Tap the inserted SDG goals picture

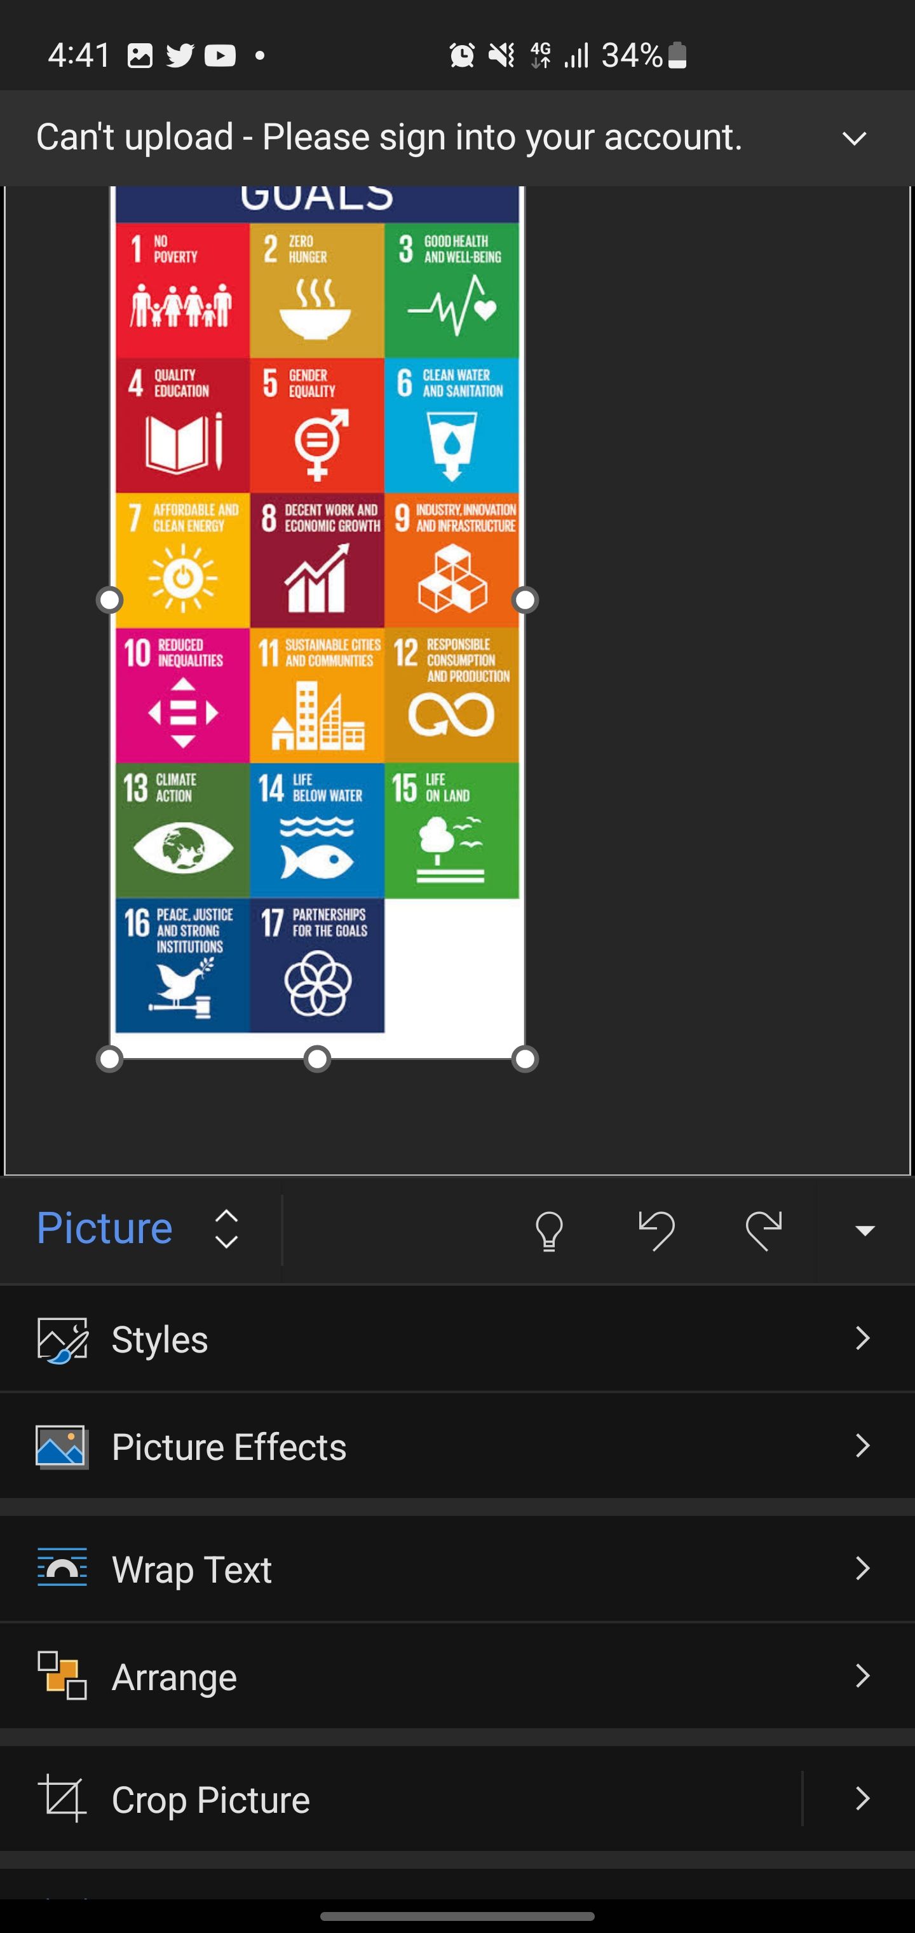click(317, 622)
